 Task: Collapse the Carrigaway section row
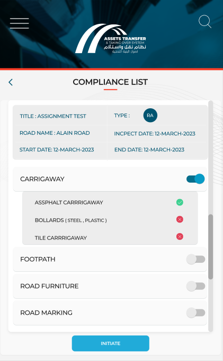coord(110,179)
